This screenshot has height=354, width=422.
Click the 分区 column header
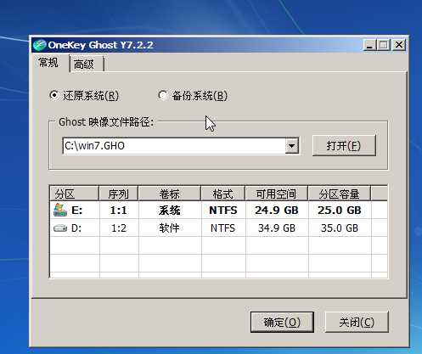74,194
